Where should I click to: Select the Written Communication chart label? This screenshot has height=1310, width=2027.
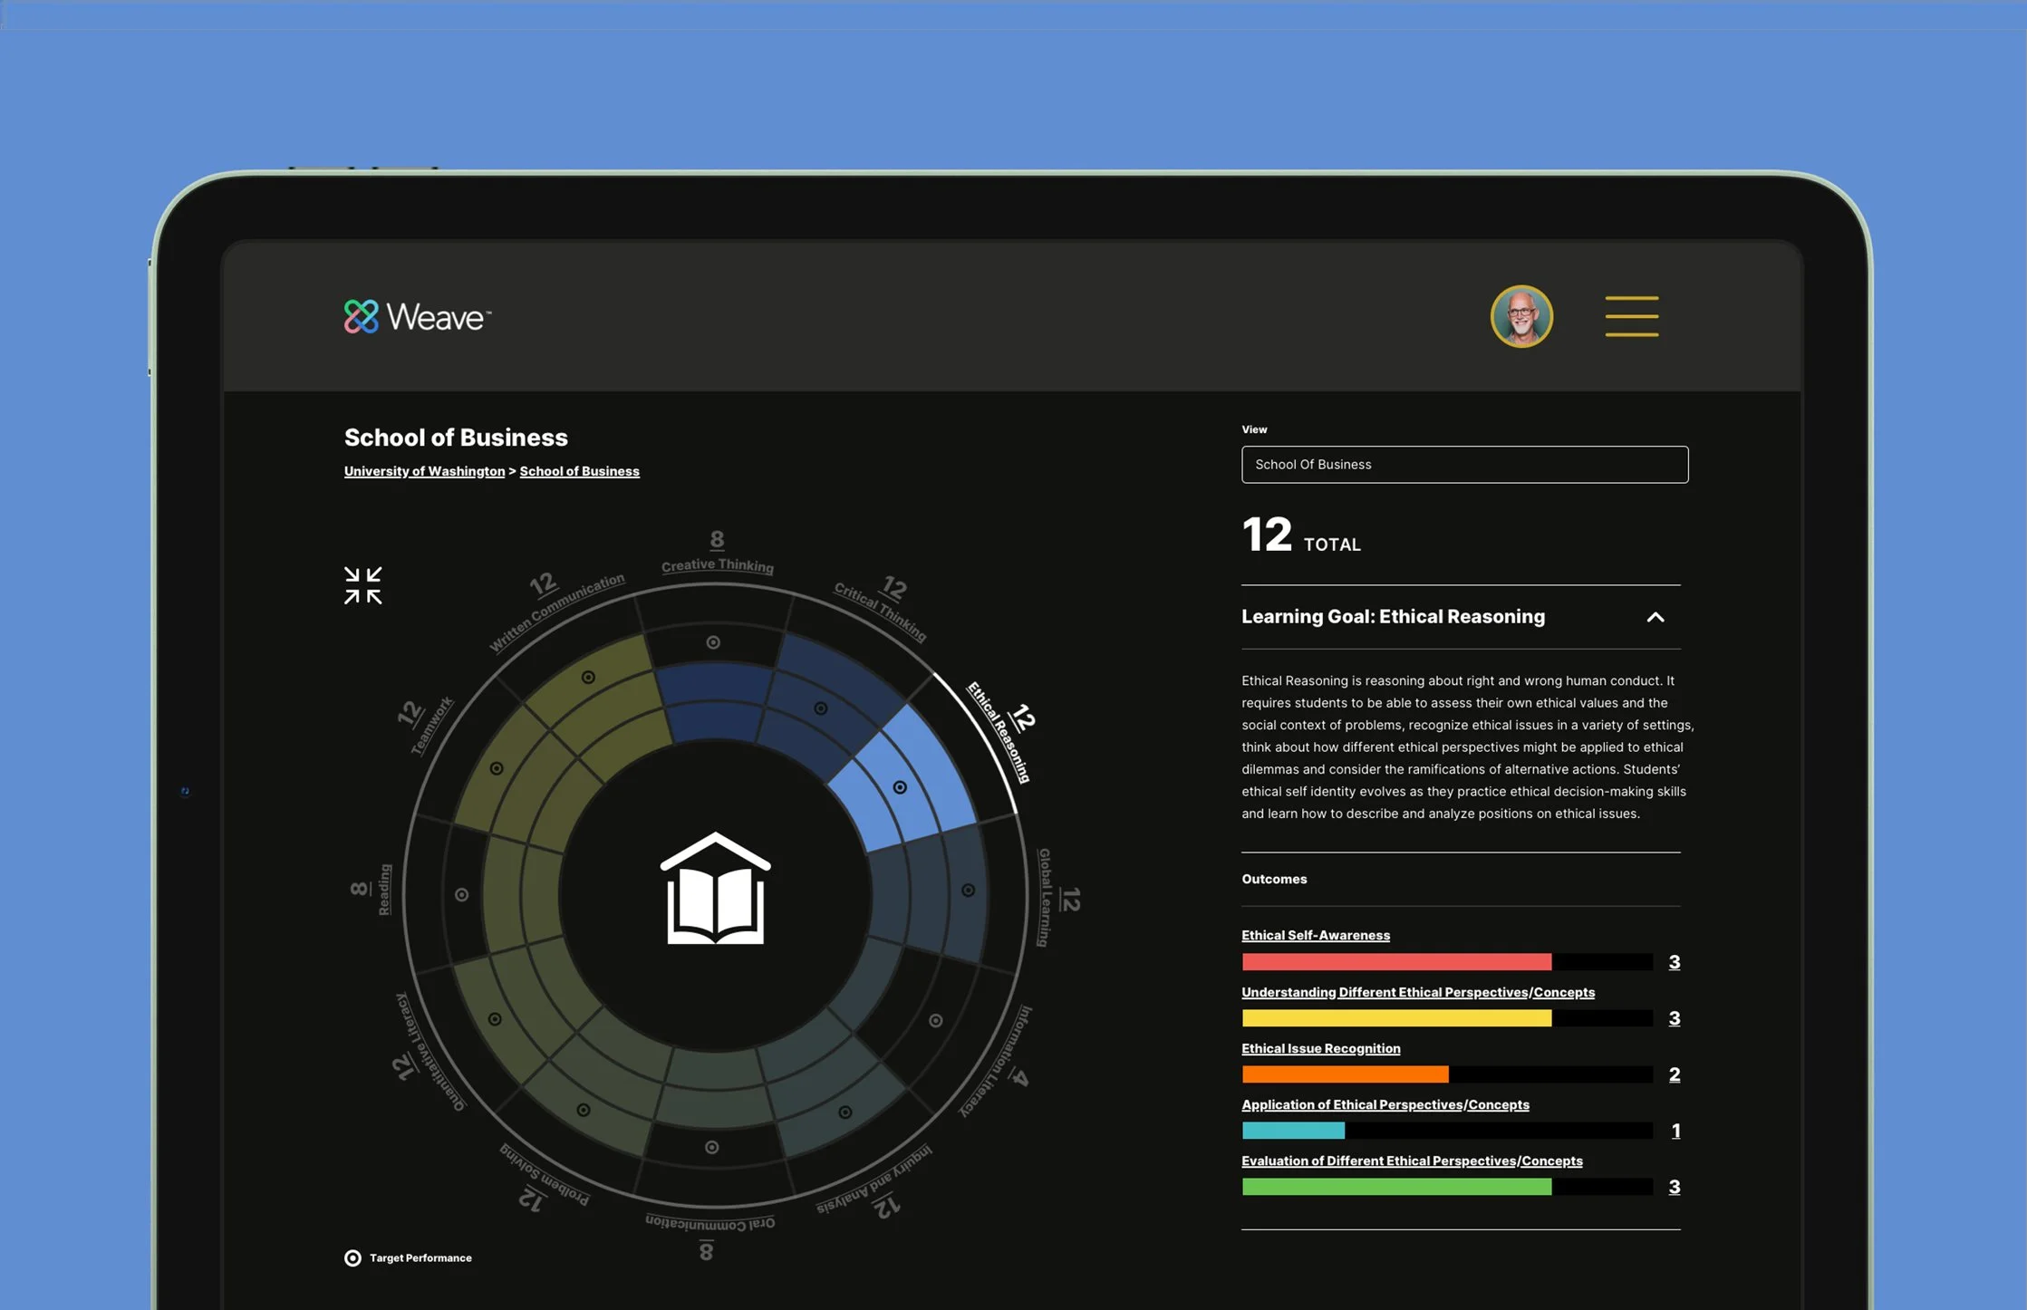pos(556,612)
